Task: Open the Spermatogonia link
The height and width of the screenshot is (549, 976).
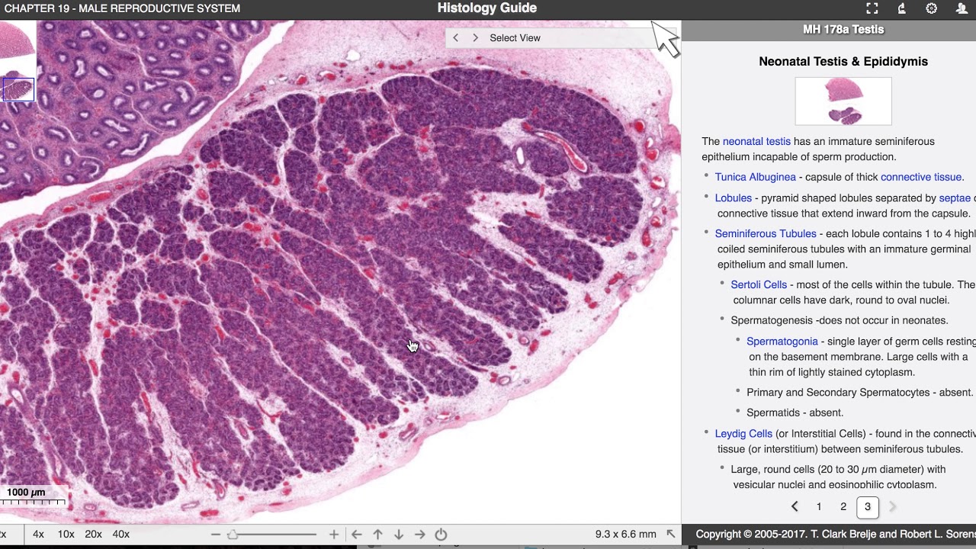Action: pos(782,341)
